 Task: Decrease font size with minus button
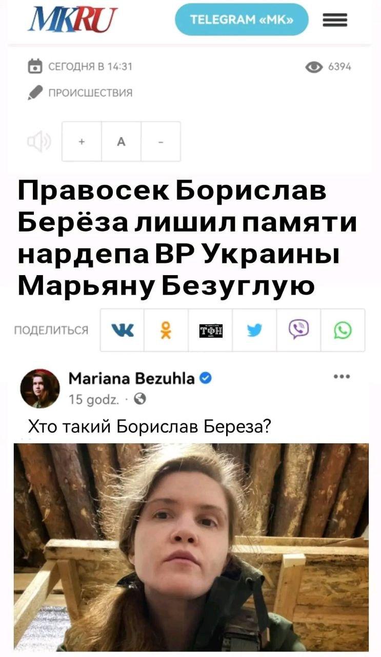click(161, 142)
